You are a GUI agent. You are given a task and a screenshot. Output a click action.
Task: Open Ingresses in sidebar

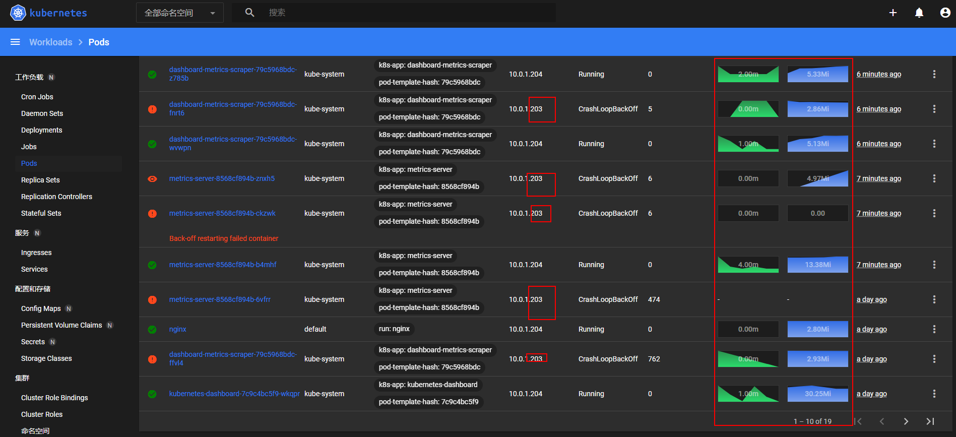coord(36,253)
